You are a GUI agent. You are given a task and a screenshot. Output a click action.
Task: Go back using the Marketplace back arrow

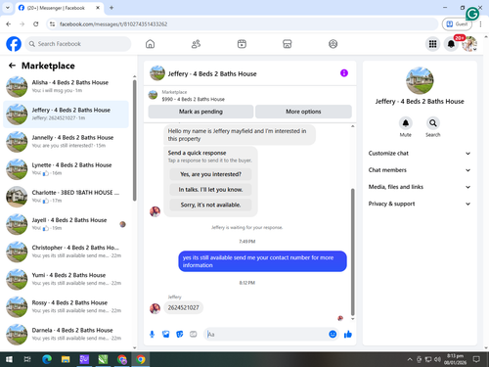tap(12, 66)
